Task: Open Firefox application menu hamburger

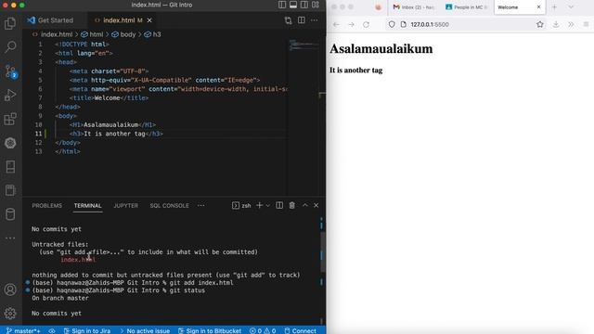Action: click(586, 25)
